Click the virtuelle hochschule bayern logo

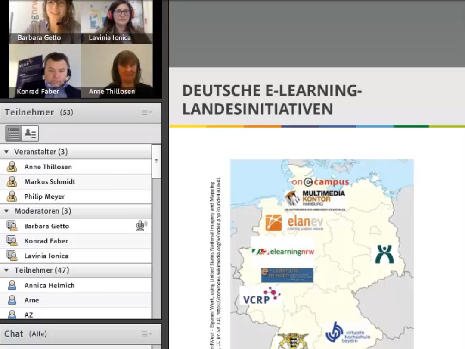click(347, 333)
